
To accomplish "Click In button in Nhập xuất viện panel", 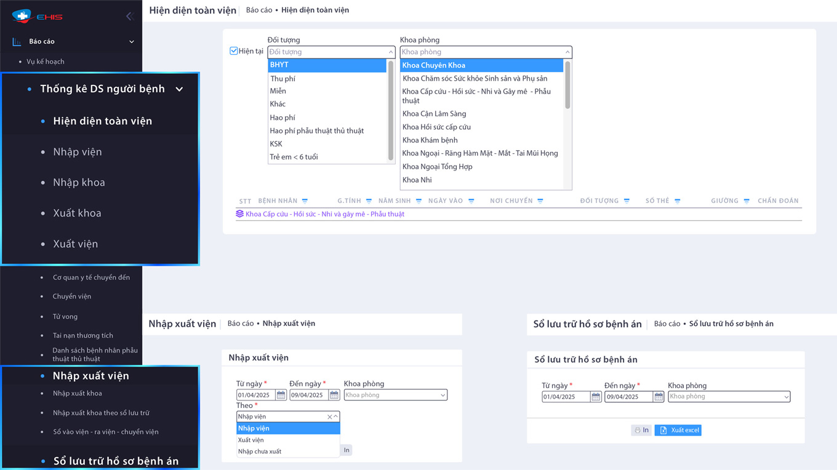I will tap(346, 450).
